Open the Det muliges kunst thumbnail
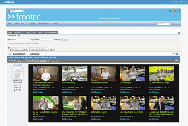Image resolution: width=188 pixels, height=126 pixels. click(x=104, y=103)
